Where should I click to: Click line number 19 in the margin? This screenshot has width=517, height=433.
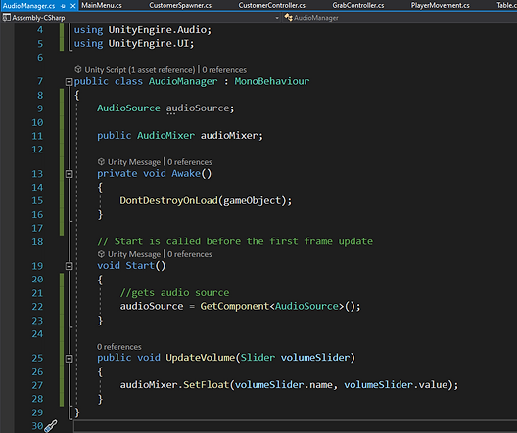pos(37,266)
